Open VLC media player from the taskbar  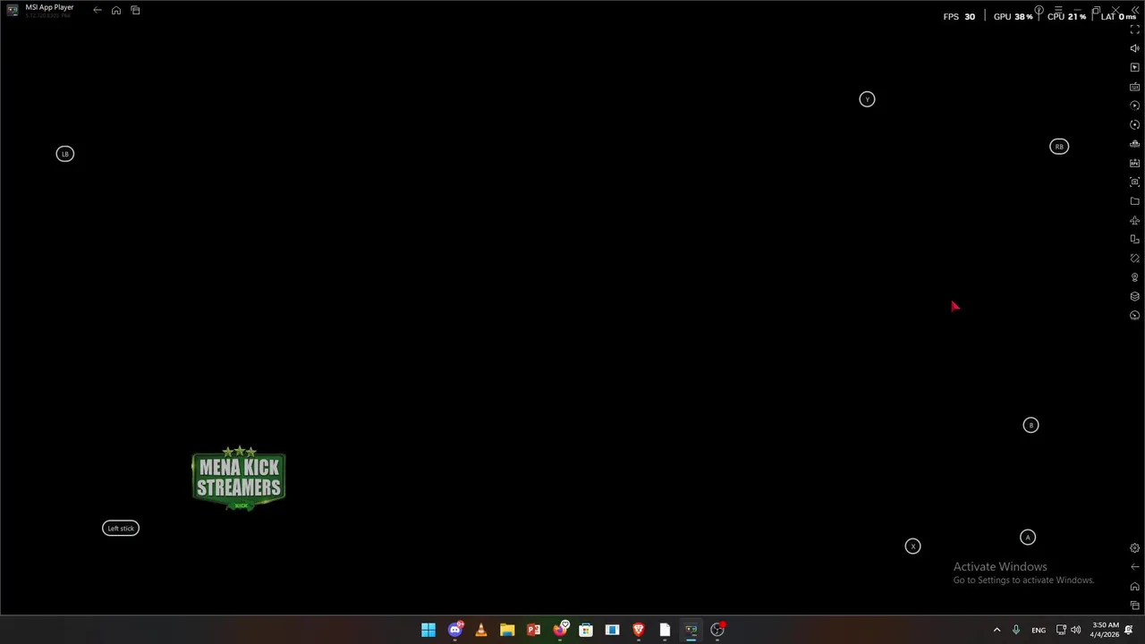(481, 630)
